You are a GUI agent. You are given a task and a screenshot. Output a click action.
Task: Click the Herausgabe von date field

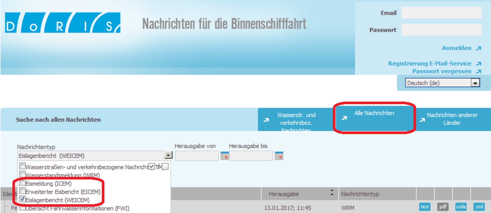pos(197,156)
